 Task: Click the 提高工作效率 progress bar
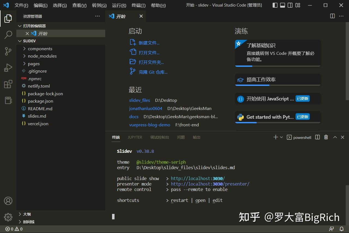click(278, 85)
